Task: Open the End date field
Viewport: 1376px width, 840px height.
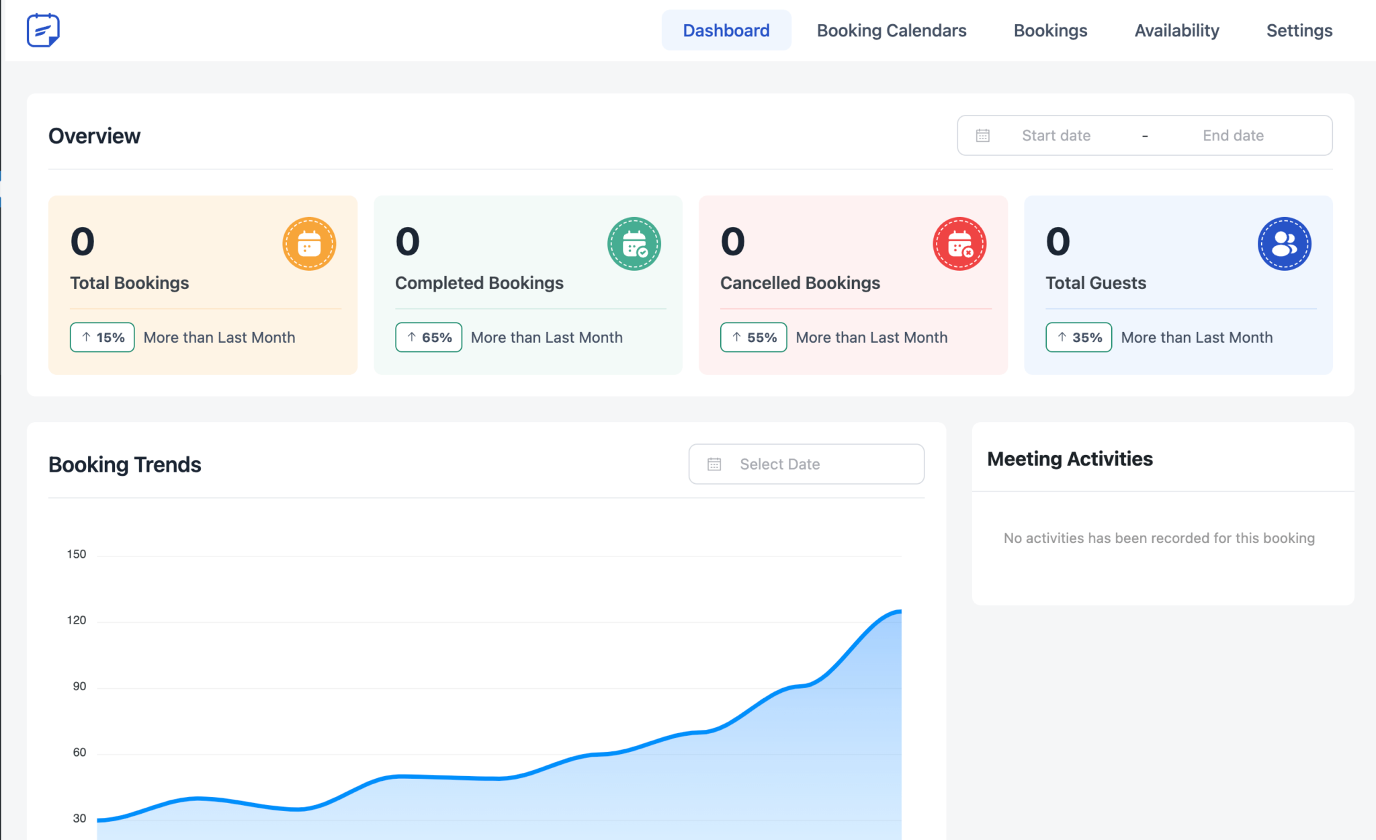Action: point(1234,135)
